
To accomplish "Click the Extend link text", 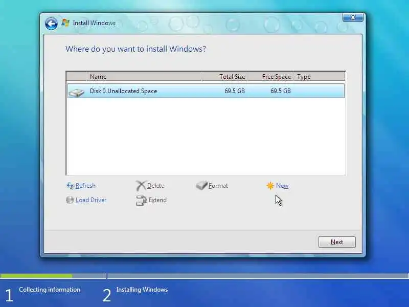I will (157, 200).
